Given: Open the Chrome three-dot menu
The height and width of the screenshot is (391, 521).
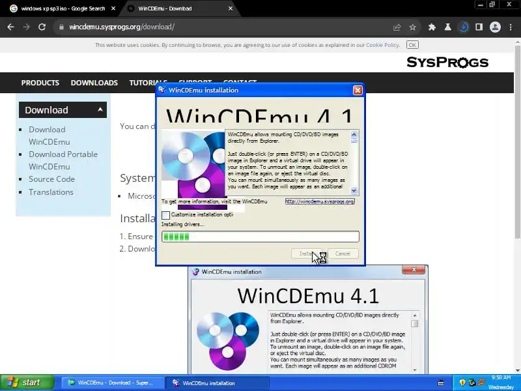Looking at the screenshot, I should (511, 27).
